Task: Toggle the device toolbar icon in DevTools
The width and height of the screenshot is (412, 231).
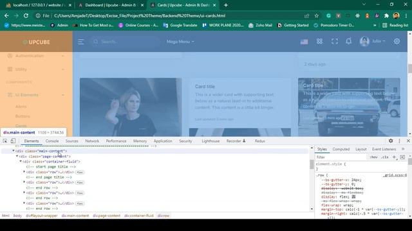Action: (x=13, y=141)
